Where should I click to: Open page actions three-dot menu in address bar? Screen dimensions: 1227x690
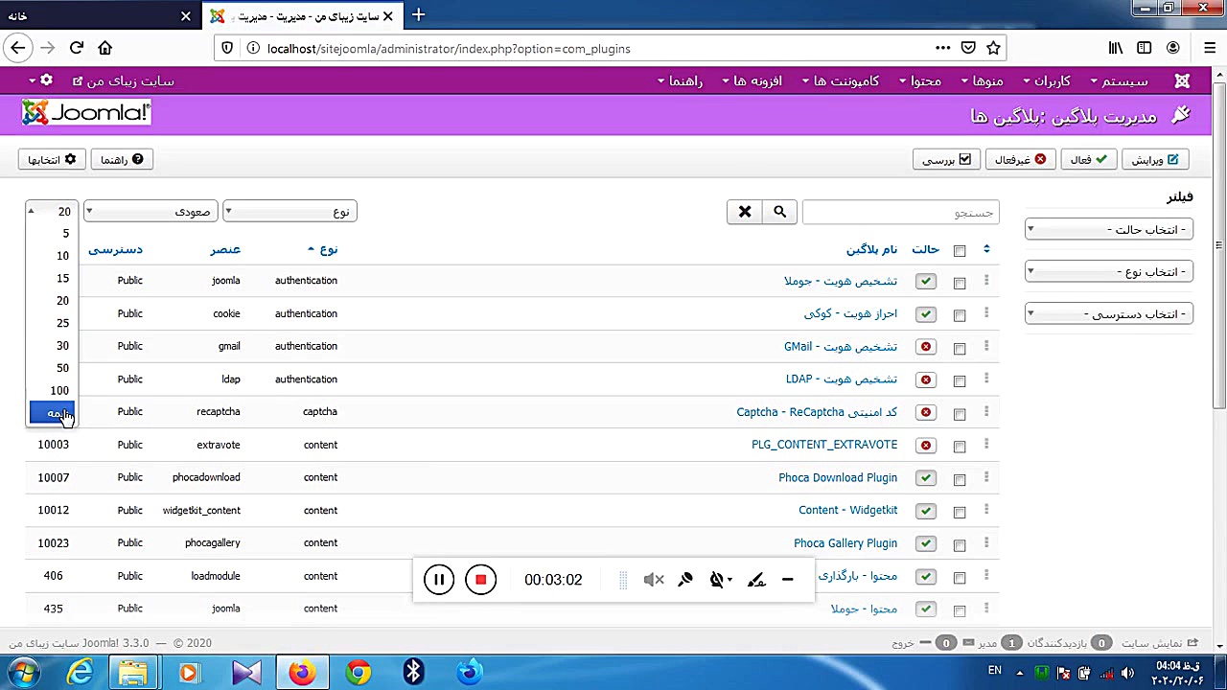943,48
